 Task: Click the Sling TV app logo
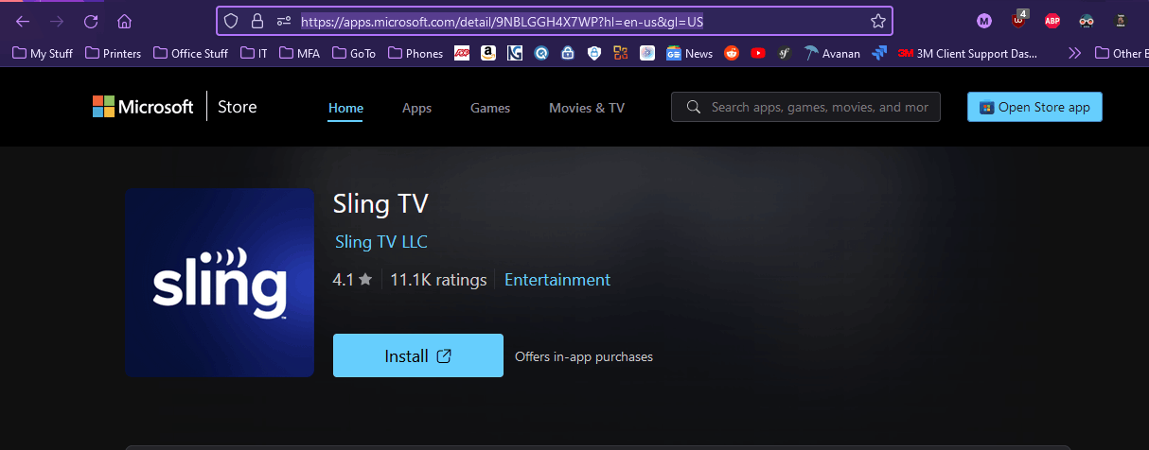point(220,283)
